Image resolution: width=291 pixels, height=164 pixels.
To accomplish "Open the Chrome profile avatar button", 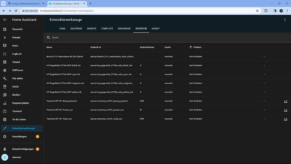I will pyautogui.click(x=281, y=11).
